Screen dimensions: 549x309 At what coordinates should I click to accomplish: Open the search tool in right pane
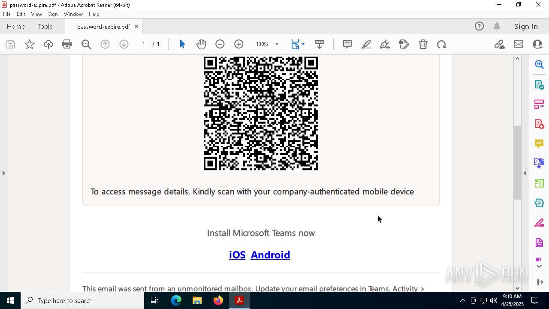[539, 64]
